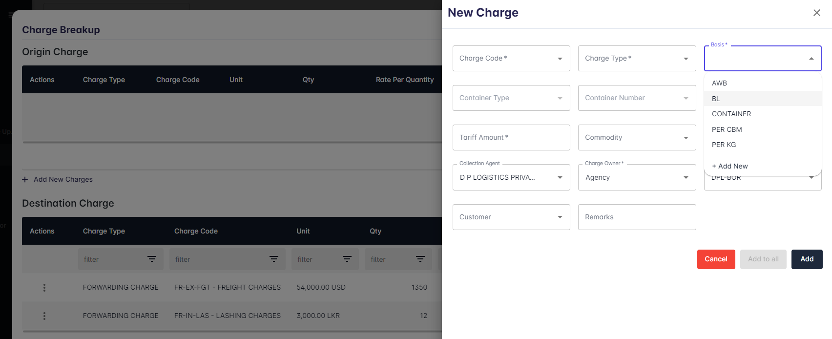Click filter icon in Unit column
The width and height of the screenshot is (832, 339).
point(347,259)
